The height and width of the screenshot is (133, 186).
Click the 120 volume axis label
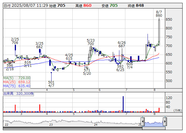[169, 98]
